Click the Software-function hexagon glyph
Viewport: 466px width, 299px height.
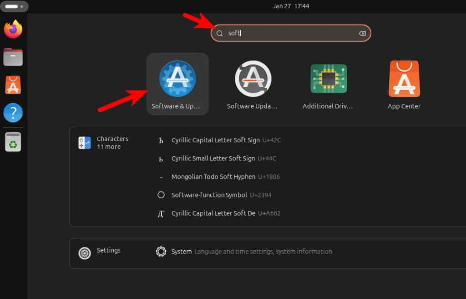point(161,195)
